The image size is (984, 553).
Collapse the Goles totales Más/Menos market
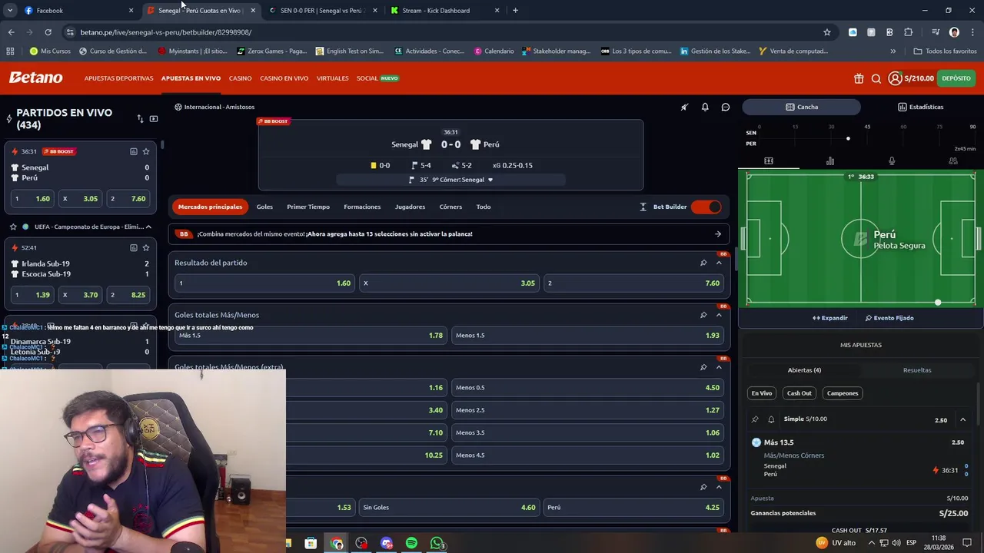click(x=719, y=315)
